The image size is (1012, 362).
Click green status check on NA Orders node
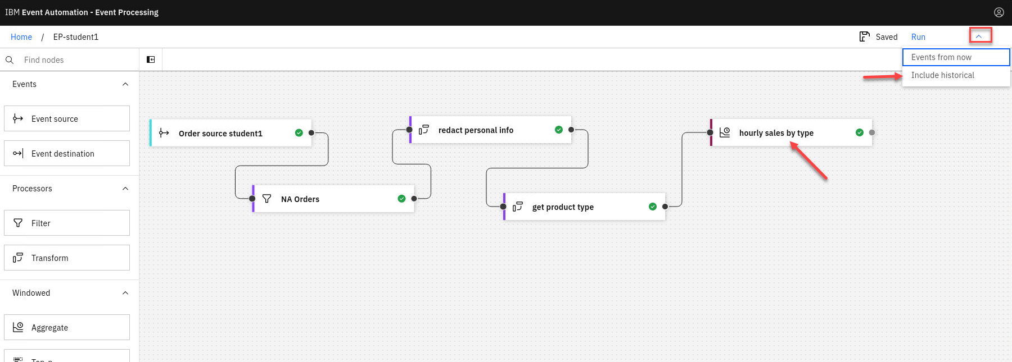[x=401, y=199]
